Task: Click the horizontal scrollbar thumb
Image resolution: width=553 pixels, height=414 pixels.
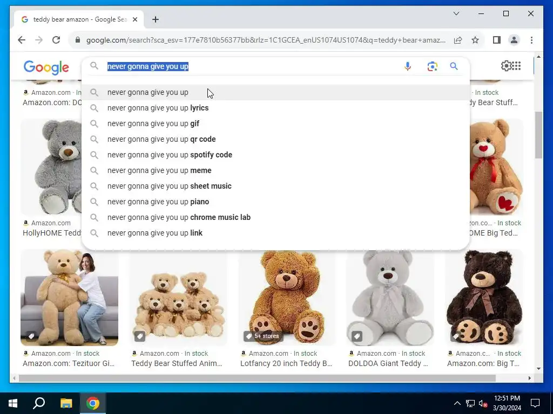Action: [257, 378]
